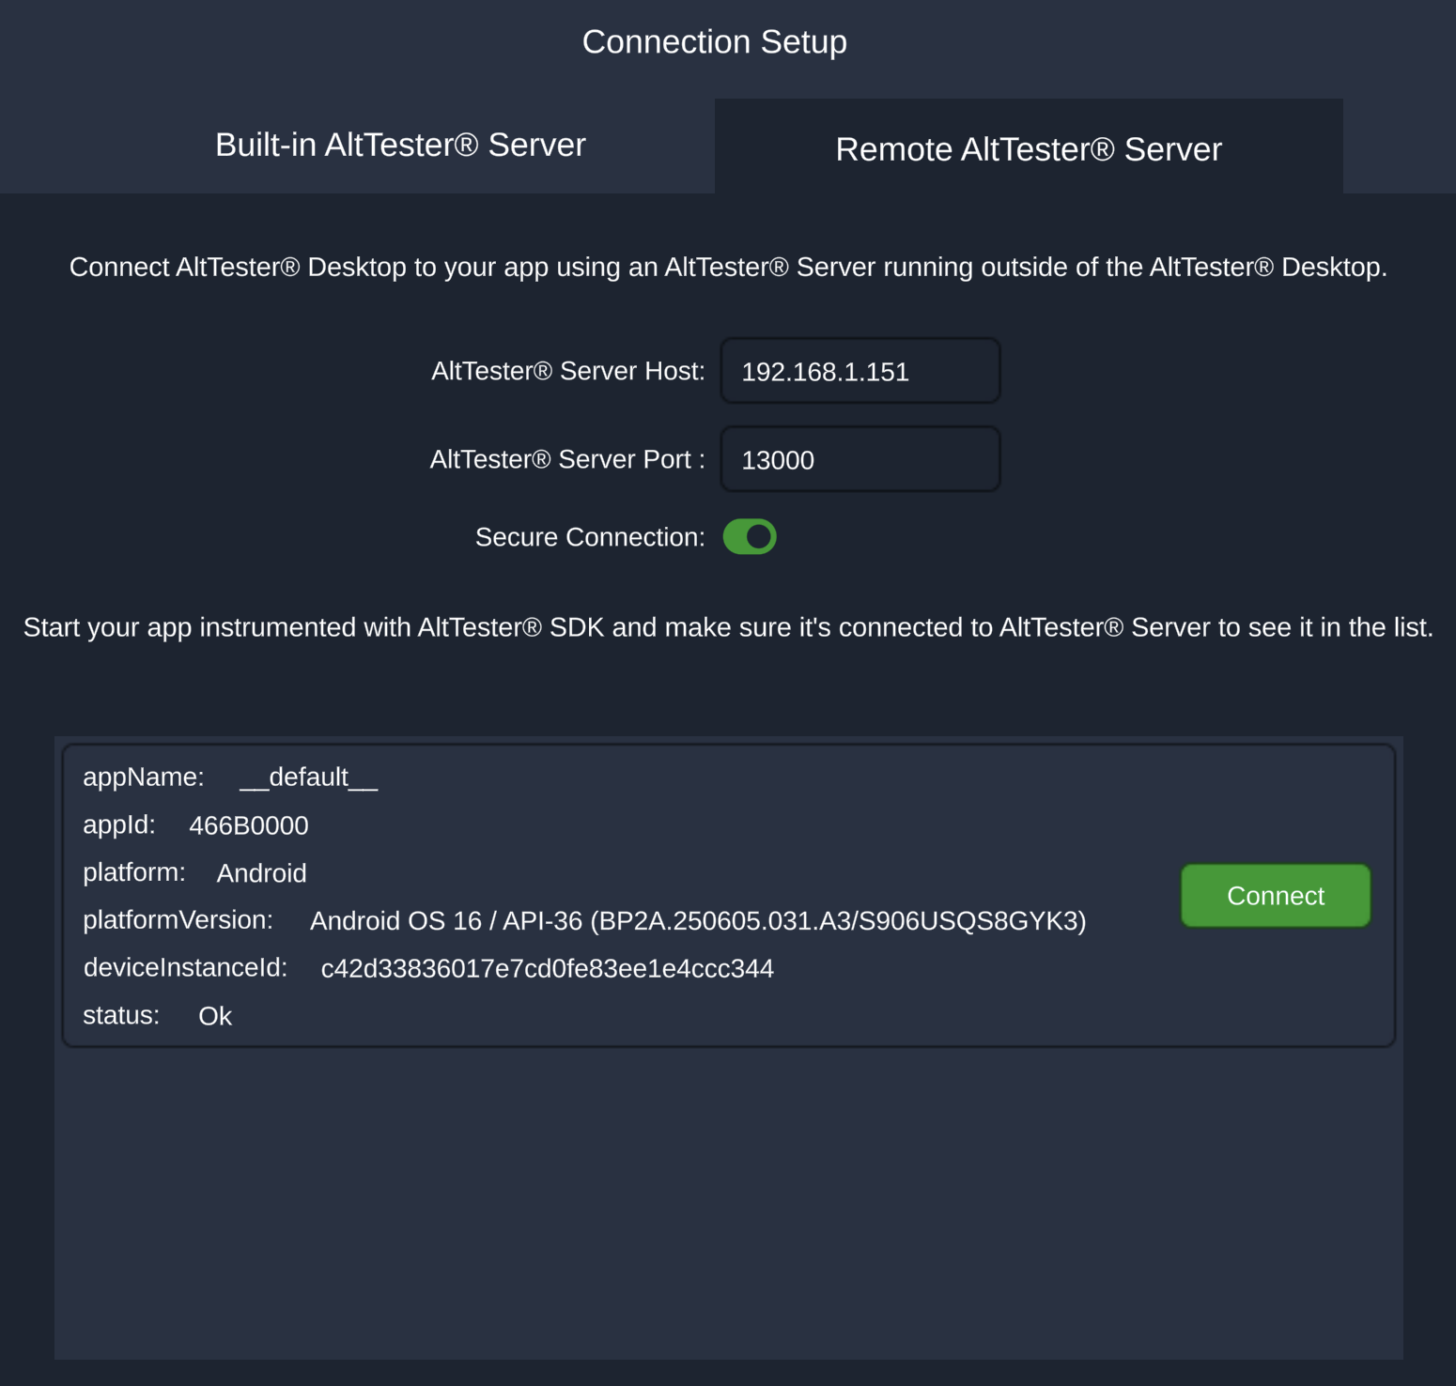
Task: Click the Connection Setup title
Action: [x=714, y=42]
